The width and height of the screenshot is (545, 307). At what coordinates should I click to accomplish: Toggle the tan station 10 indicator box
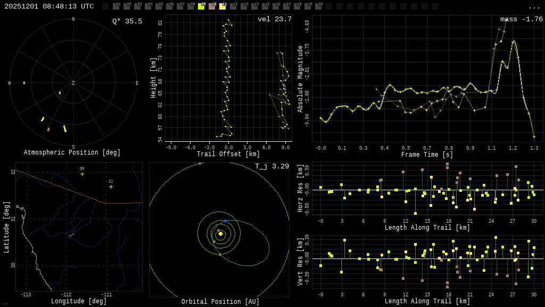212,6
